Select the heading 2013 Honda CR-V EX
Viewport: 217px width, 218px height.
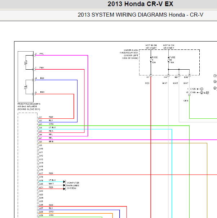coord(140,4)
